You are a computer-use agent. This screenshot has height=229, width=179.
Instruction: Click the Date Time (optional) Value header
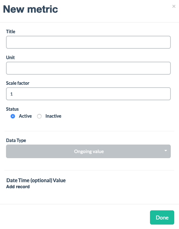36,180
